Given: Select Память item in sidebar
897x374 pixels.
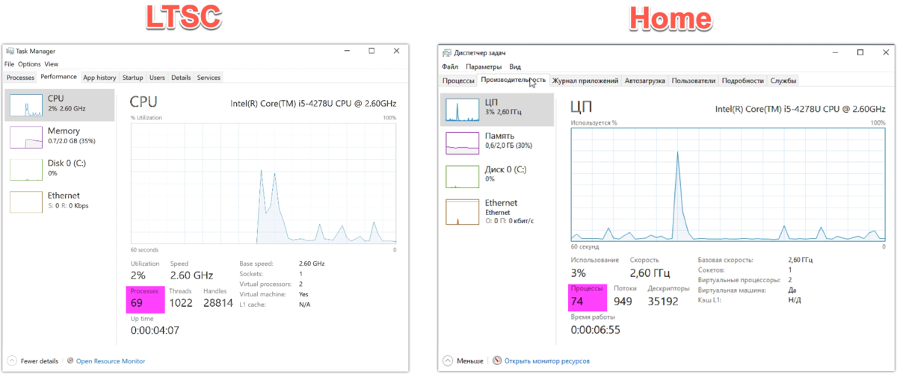Looking at the screenshot, I should pos(499,142).
